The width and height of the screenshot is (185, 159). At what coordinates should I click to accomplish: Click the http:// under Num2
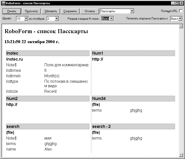(12, 104)
